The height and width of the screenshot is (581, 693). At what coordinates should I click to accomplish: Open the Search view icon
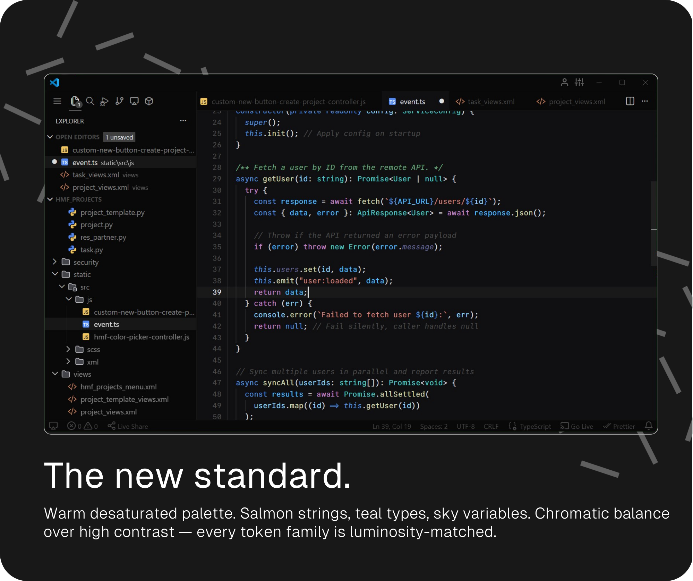pos(90,101)
